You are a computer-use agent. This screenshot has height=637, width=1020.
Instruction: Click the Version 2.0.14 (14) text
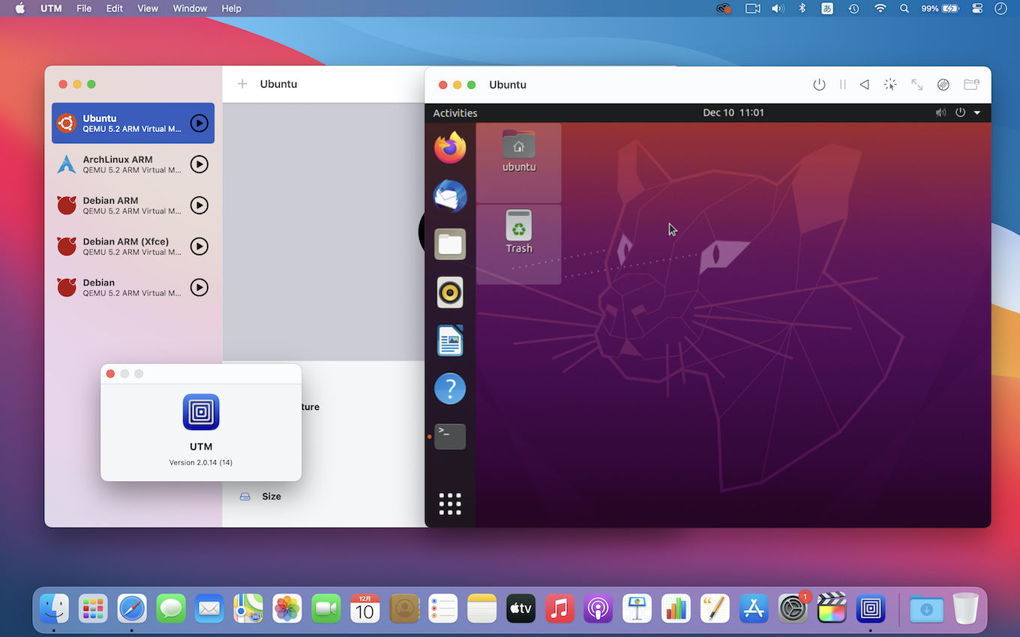pos(201,462)
